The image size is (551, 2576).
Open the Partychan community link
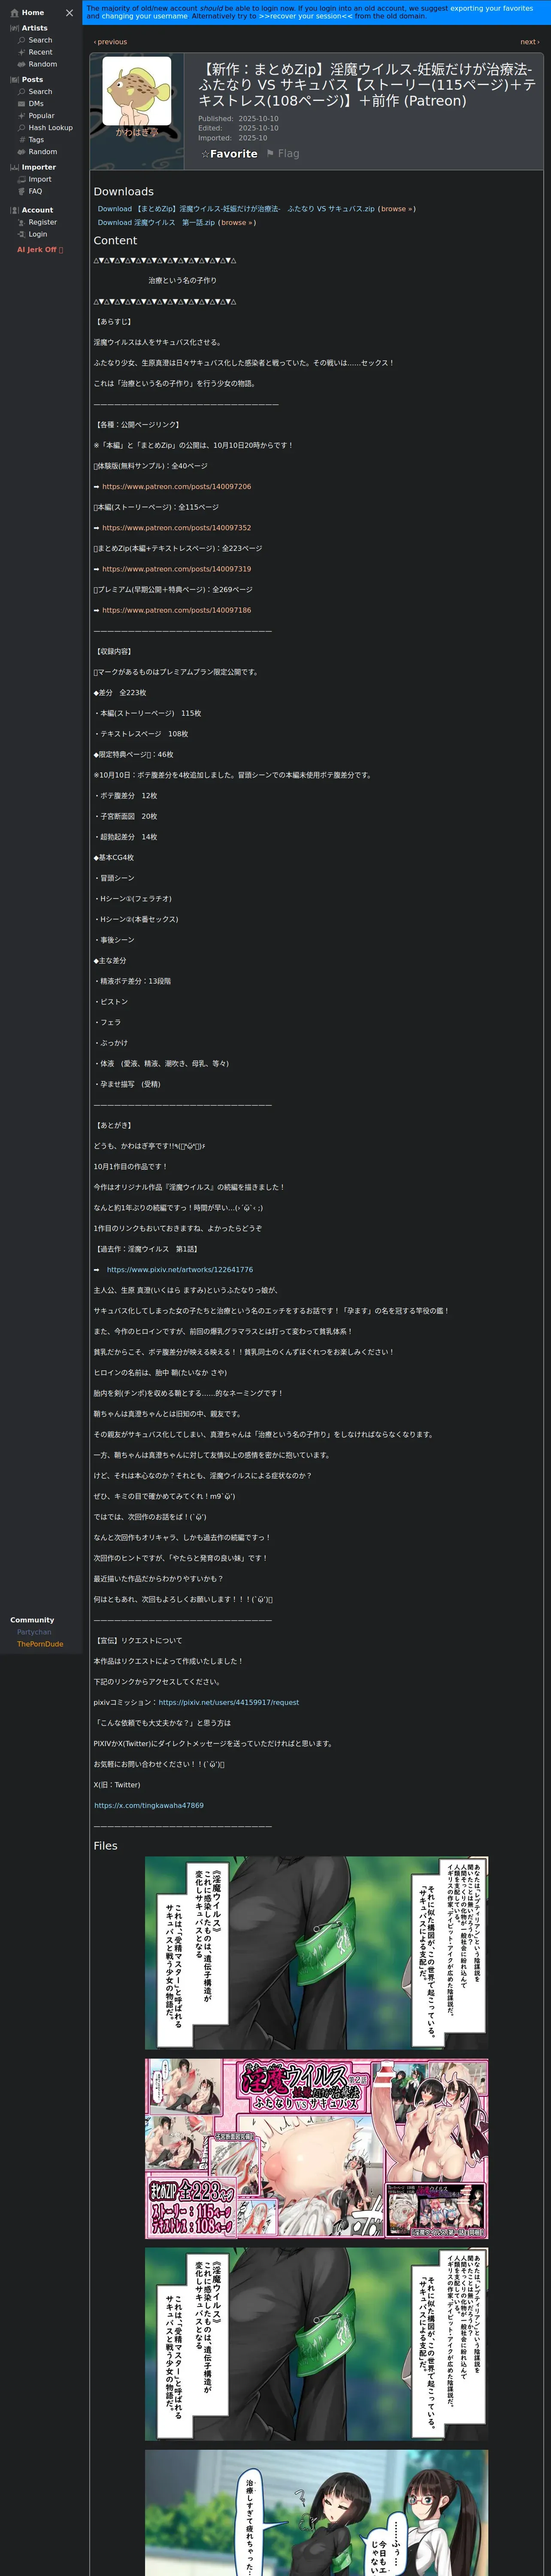[34, 1632]
